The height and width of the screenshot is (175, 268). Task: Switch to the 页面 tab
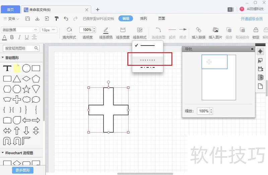pos(161,19)
